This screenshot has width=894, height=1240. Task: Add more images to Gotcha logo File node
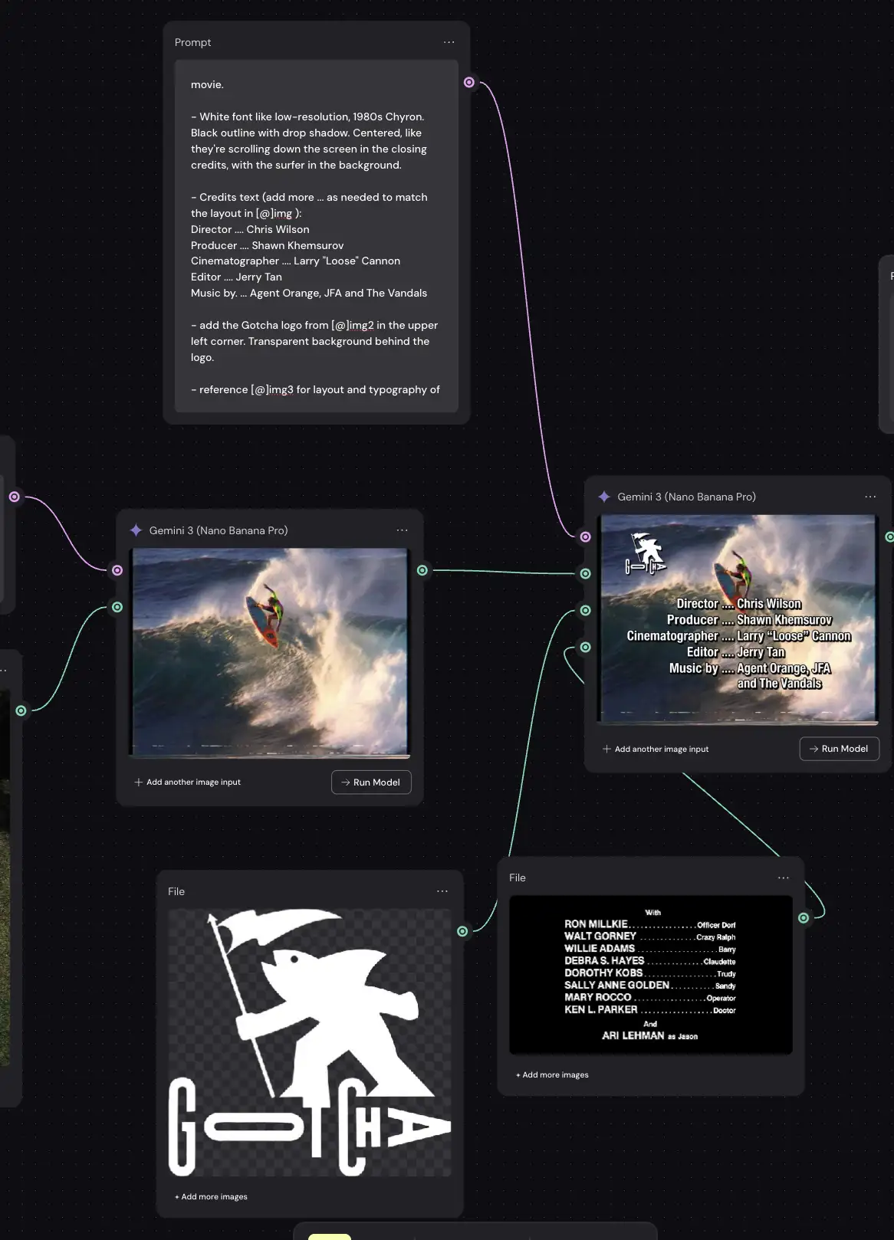pos(212,1196)
